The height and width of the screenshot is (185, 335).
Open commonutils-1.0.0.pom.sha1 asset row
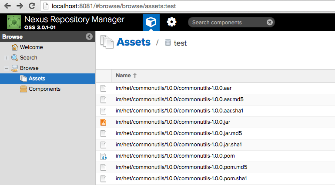click(215, 178)
